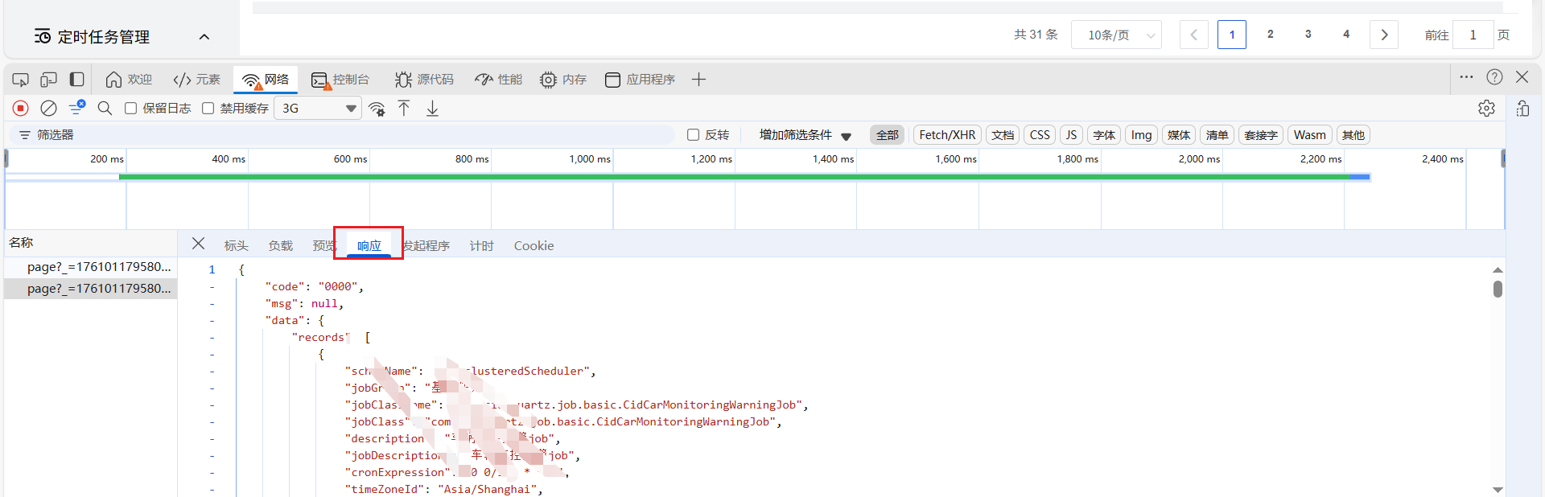Go to next page arrow

point(1384,35)
